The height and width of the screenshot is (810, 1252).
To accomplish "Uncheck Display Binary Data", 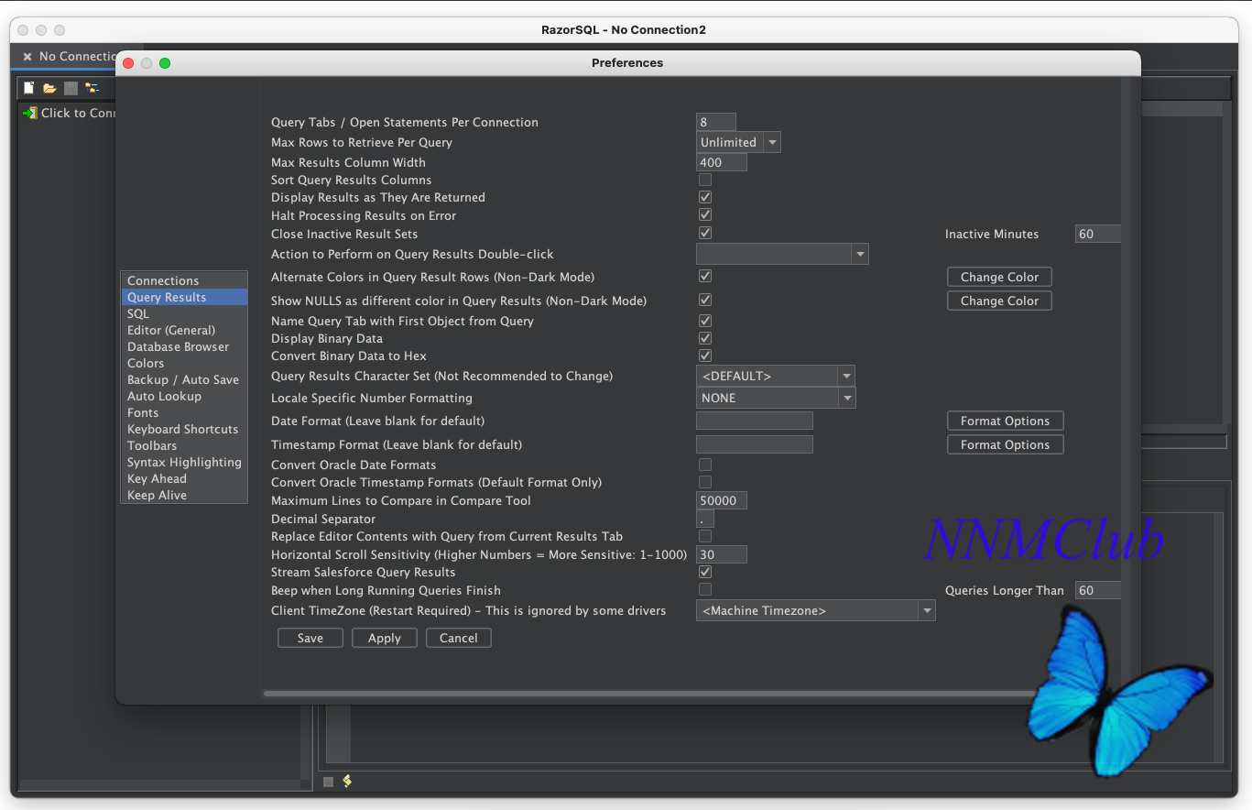I will (x=705, y=338).
